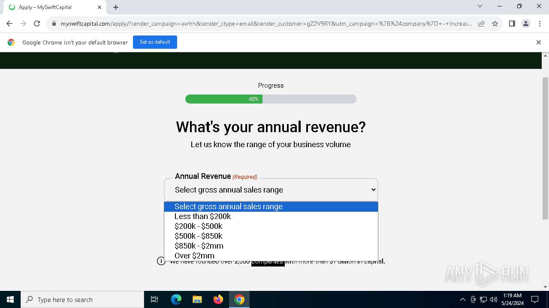Open the notification center icon
This screenshot has width=549, height=308.
click(535, 299)
